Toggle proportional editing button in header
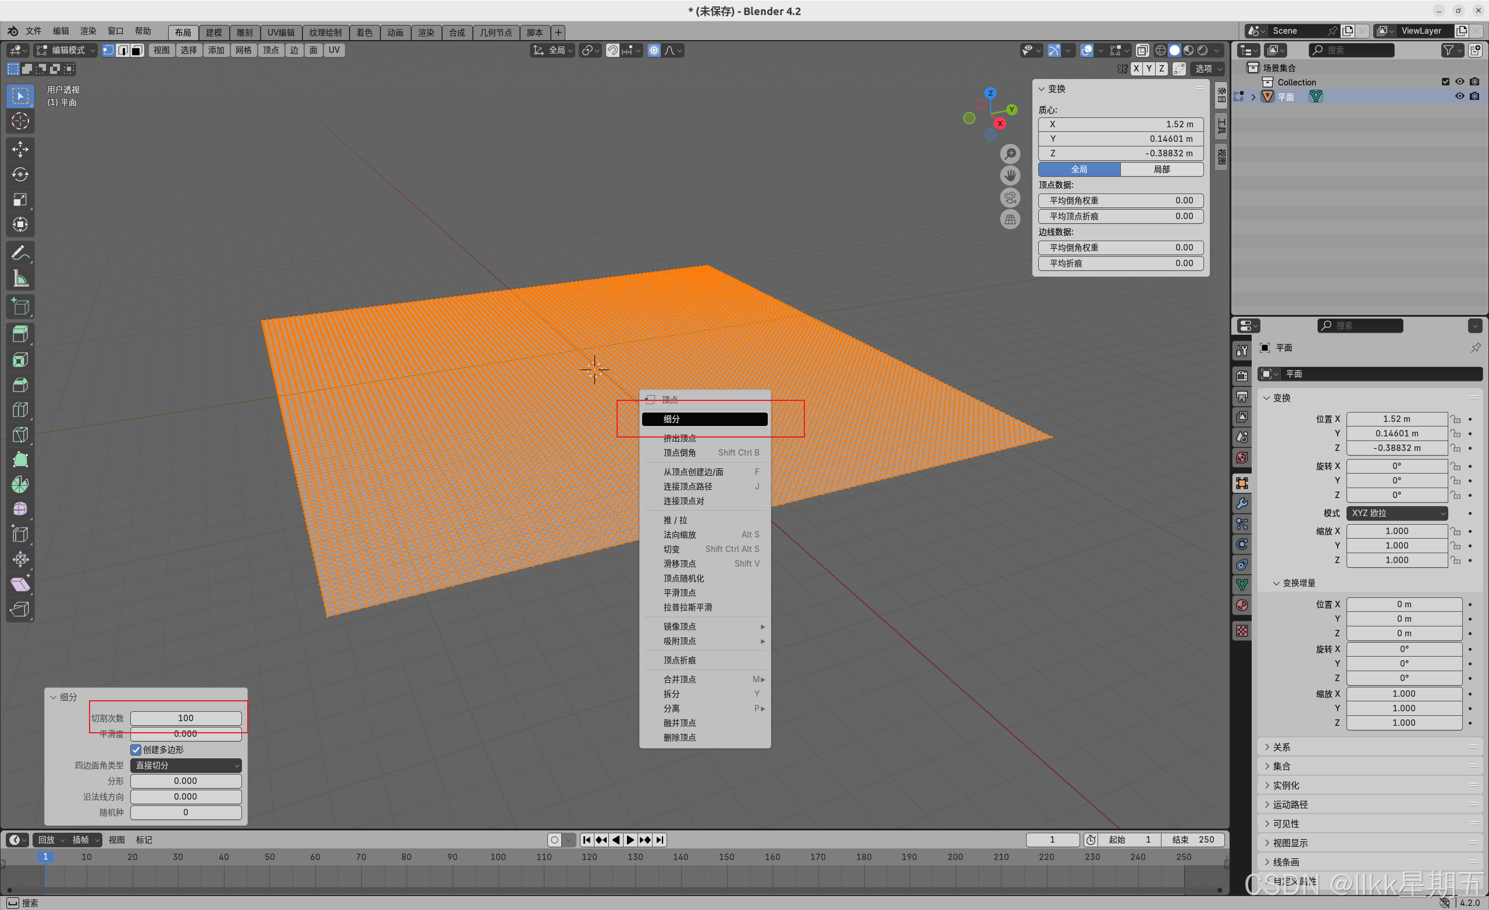The width and height of the screenshot is (1489, 910). (654, 50)
